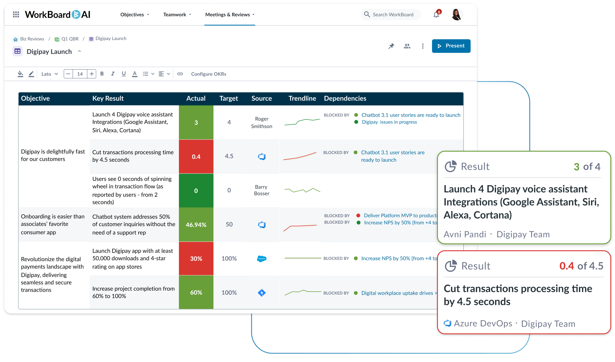615x362 pixels.
Task: Click objective 'Digipay is delightfully fast for our customers'
Action: (53, 155)
